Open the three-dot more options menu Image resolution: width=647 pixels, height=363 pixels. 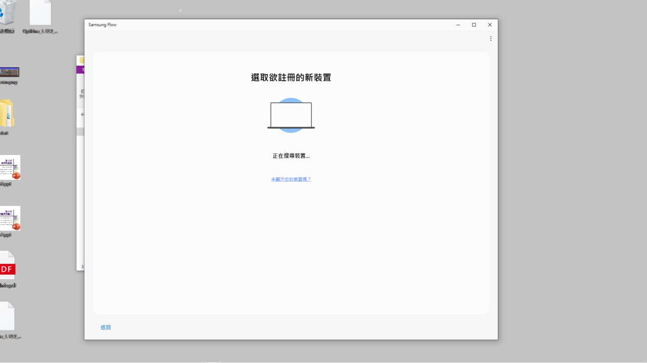click(490, 38)
